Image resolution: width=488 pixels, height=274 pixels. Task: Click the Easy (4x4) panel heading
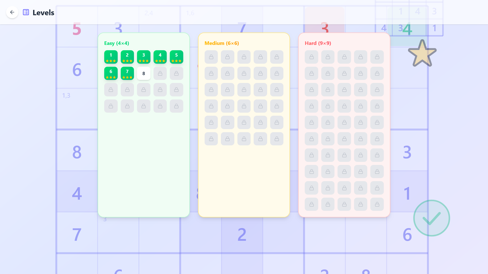click(x=116, y=43)
